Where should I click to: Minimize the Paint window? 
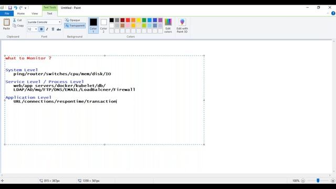(x=308, y=7)
